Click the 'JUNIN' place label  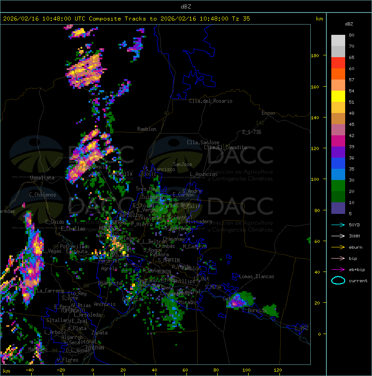tap(165, 272)
